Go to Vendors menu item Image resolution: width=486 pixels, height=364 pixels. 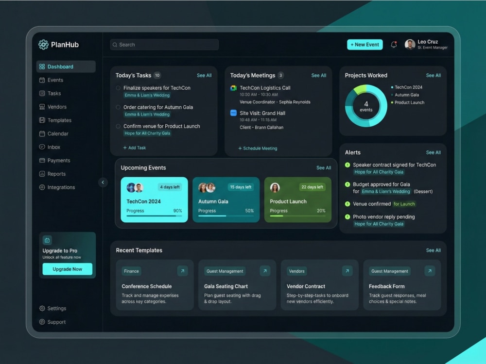[66, 107]
